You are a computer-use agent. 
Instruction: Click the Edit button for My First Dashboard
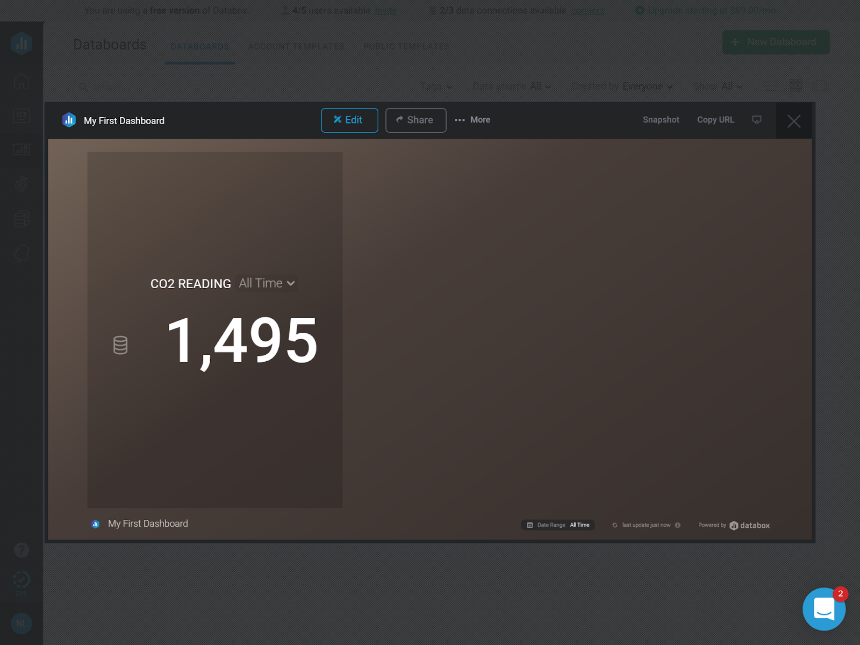tap(349, 120)
